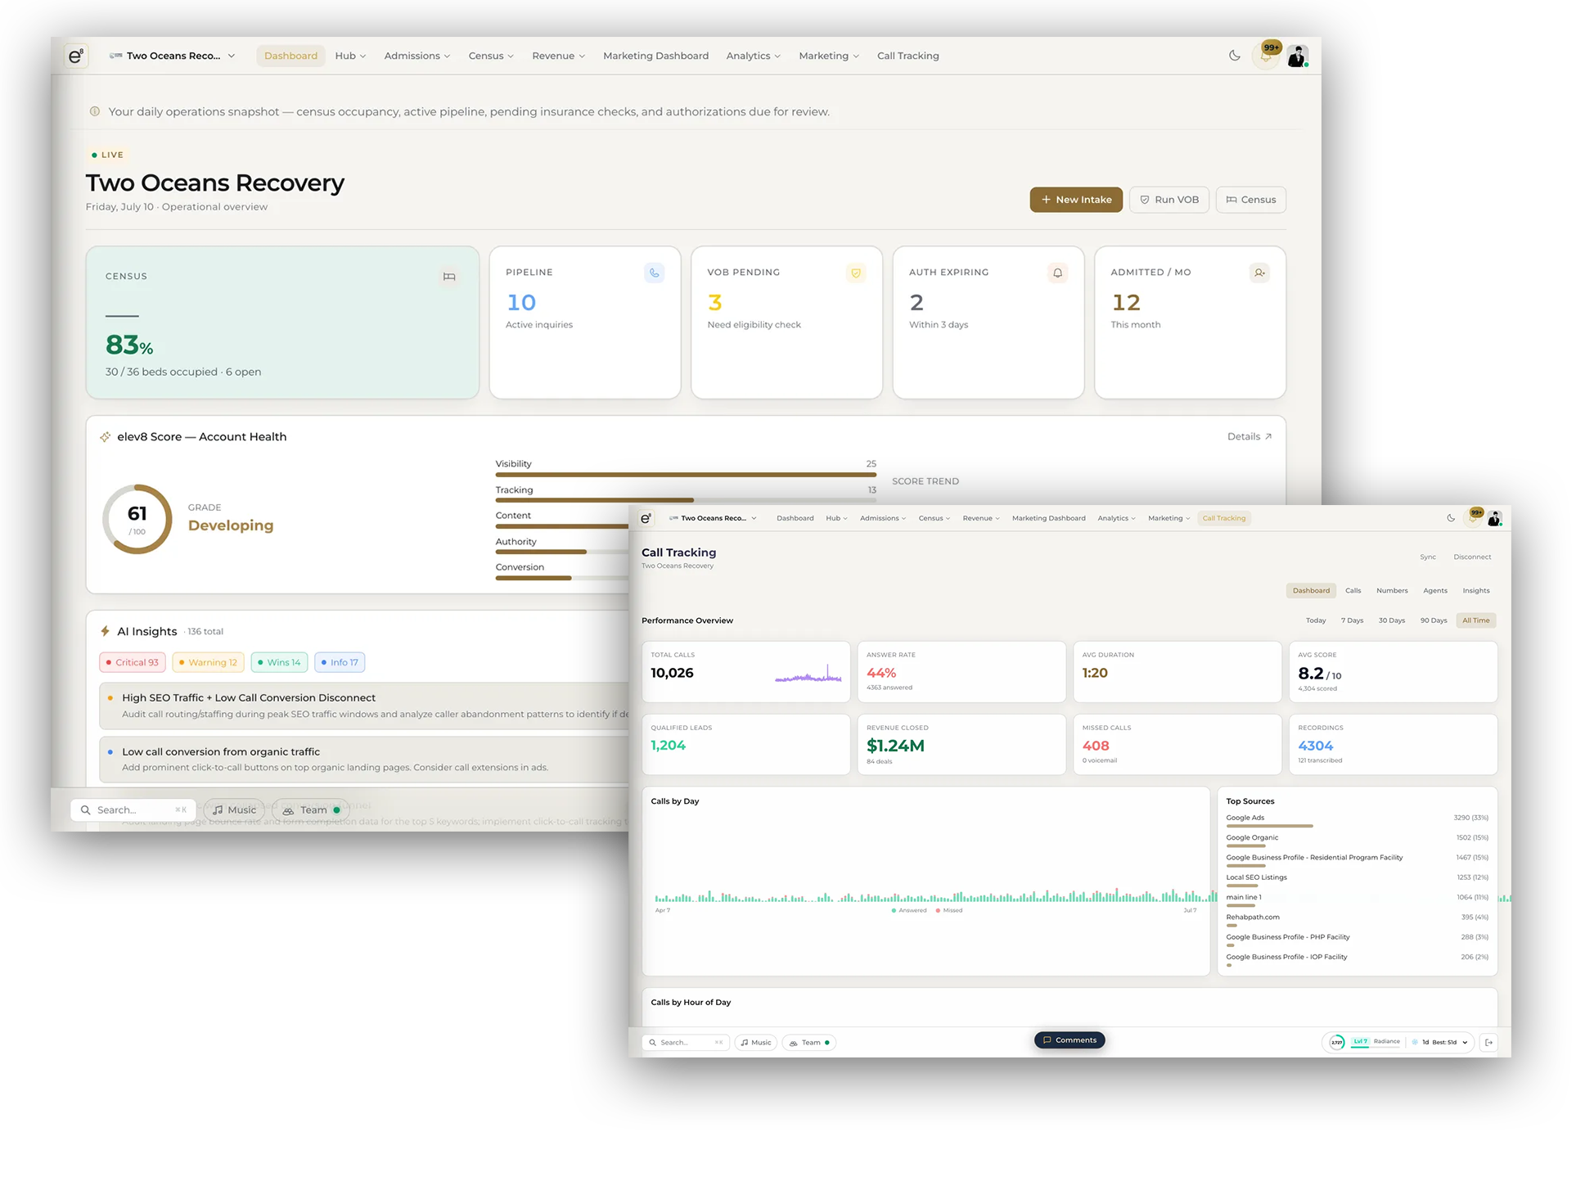Toggle dark mode moon icon in the Dashboard window

(1234, 56)
